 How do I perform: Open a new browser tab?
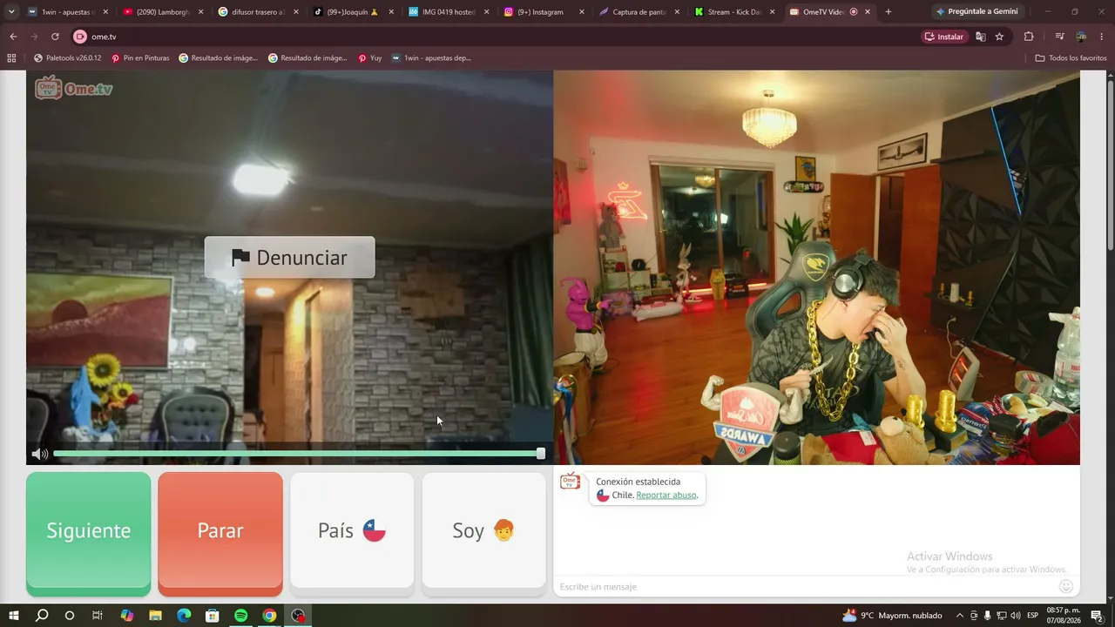tap(888, 11)
